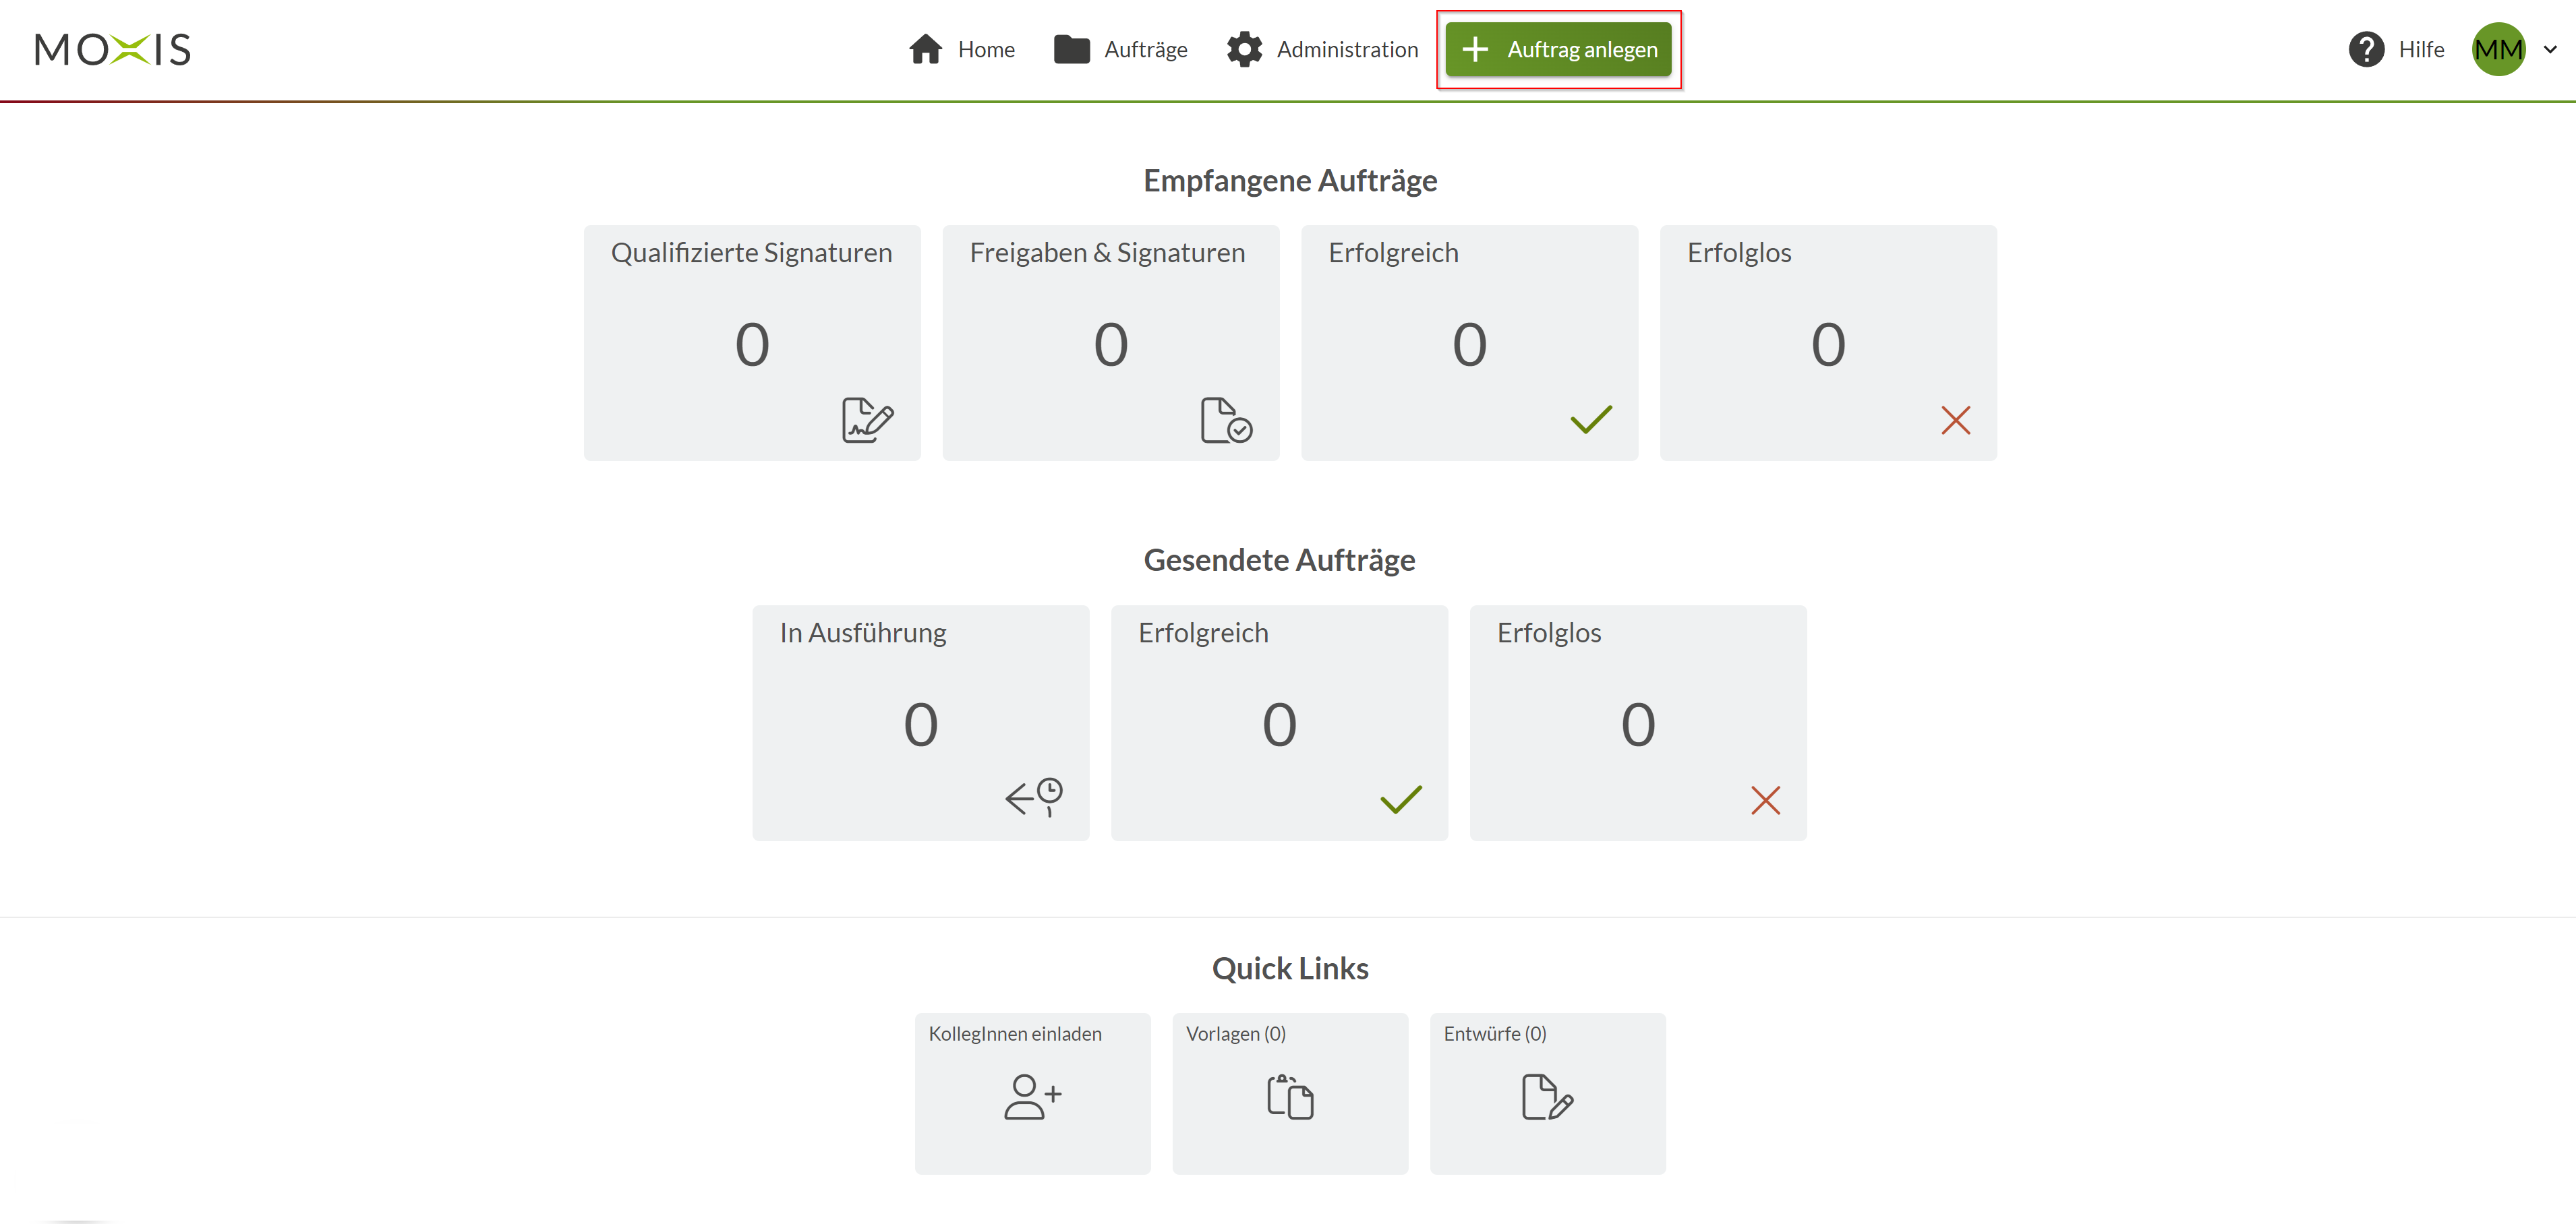The height and width of the screenshot is (1224, 2576).
Task: Click the MM profile avatar
Action: 2498,48
